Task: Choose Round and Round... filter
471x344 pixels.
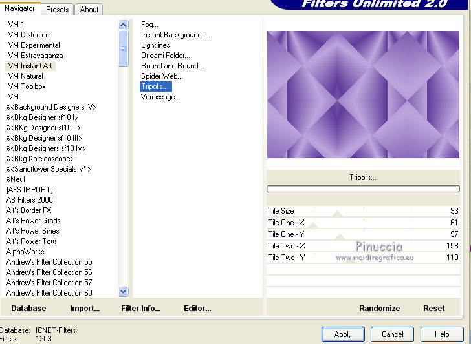Action: pyautogui.click(x=172, y=66)
